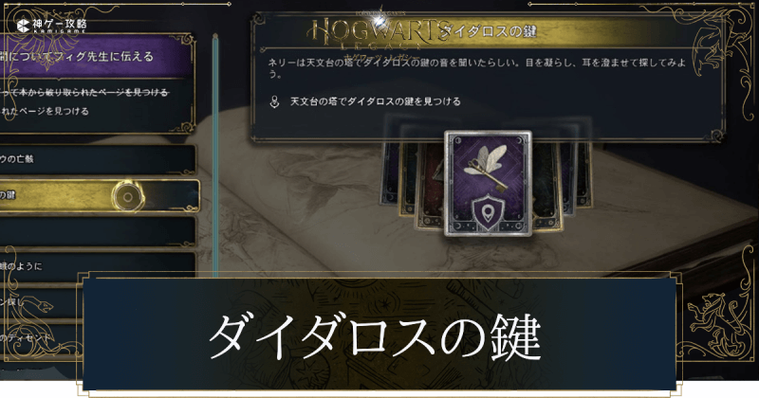Image resolution: width=759 pixels, height=398 pixels.
Task: Open the 蛛のように quest entry
Action: point(98,266)
